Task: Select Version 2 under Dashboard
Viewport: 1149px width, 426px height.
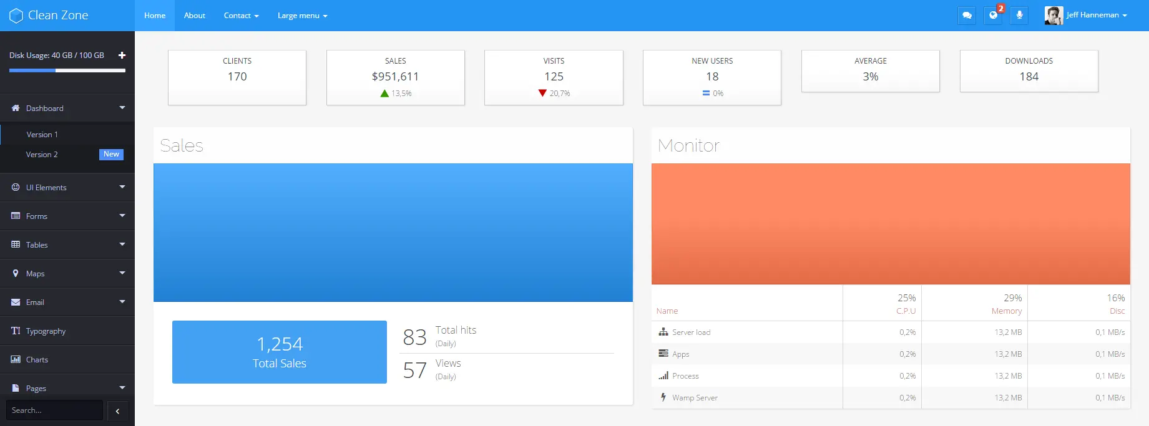Action: coord(42,155)
